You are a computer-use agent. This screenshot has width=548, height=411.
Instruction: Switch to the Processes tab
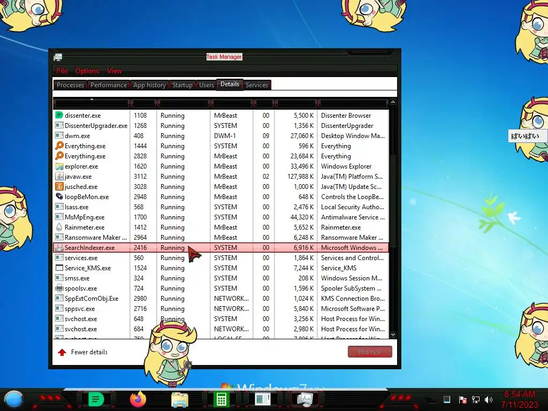70,85
